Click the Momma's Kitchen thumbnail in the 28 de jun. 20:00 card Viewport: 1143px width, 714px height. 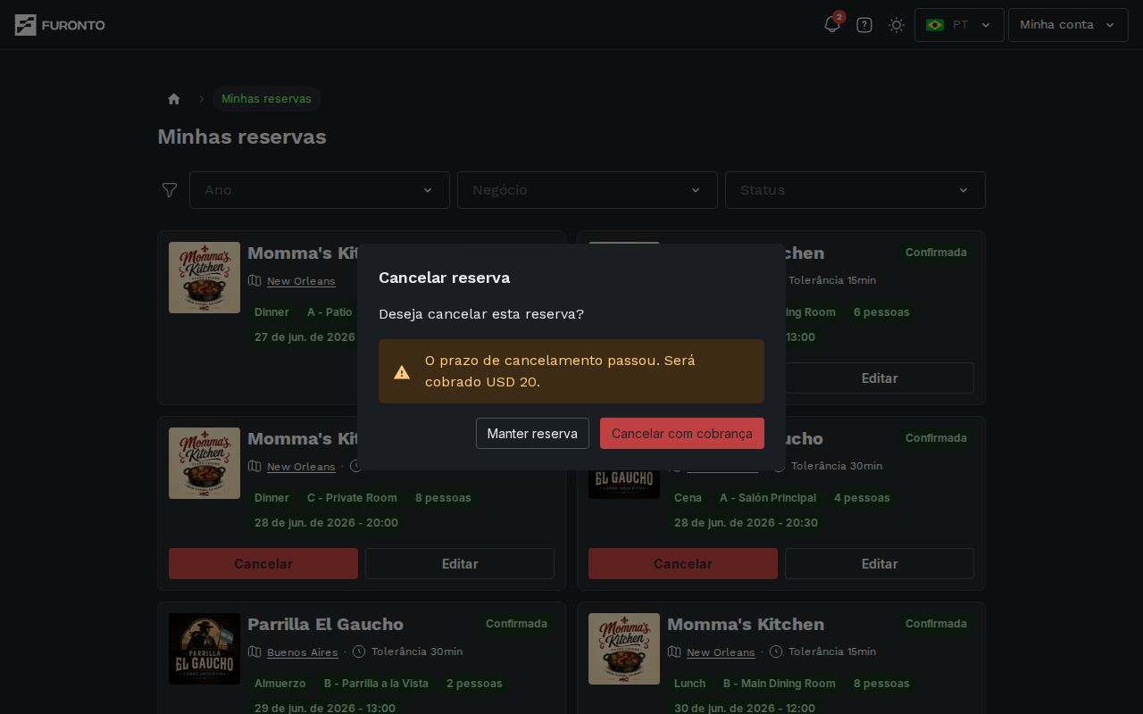(204, 463)
